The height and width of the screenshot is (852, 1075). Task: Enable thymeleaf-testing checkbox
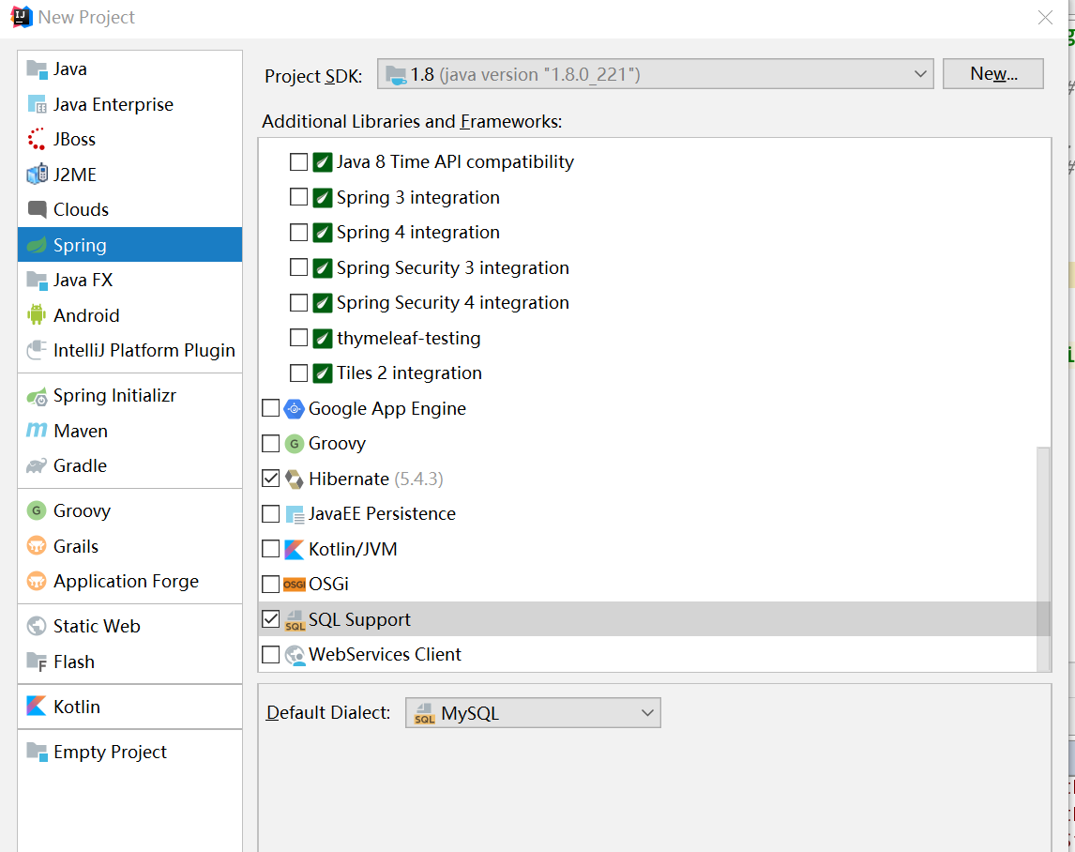pos(298,338)
